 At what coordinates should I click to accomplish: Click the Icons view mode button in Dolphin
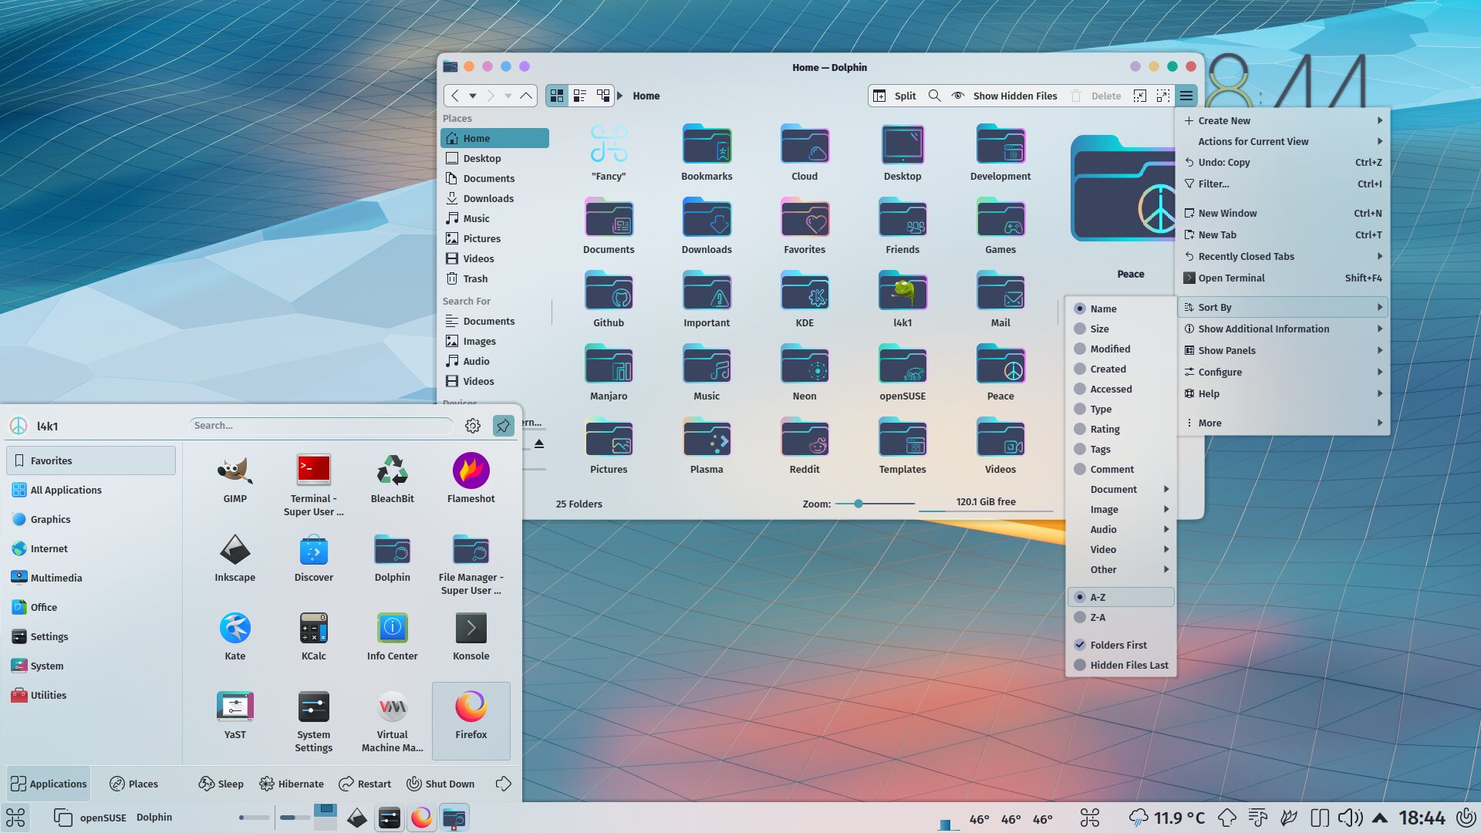[556, 96]
